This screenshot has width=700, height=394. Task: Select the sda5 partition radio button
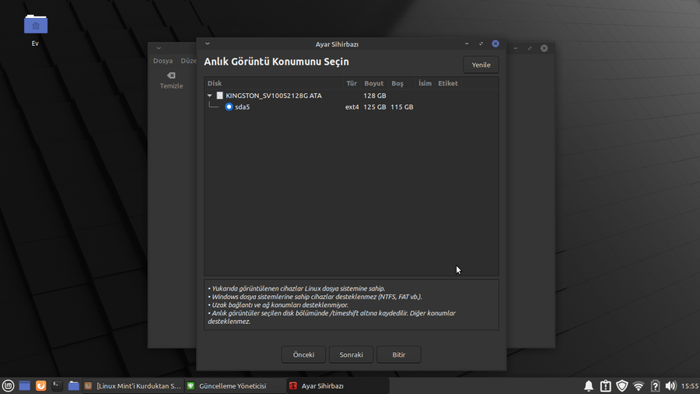229,106
